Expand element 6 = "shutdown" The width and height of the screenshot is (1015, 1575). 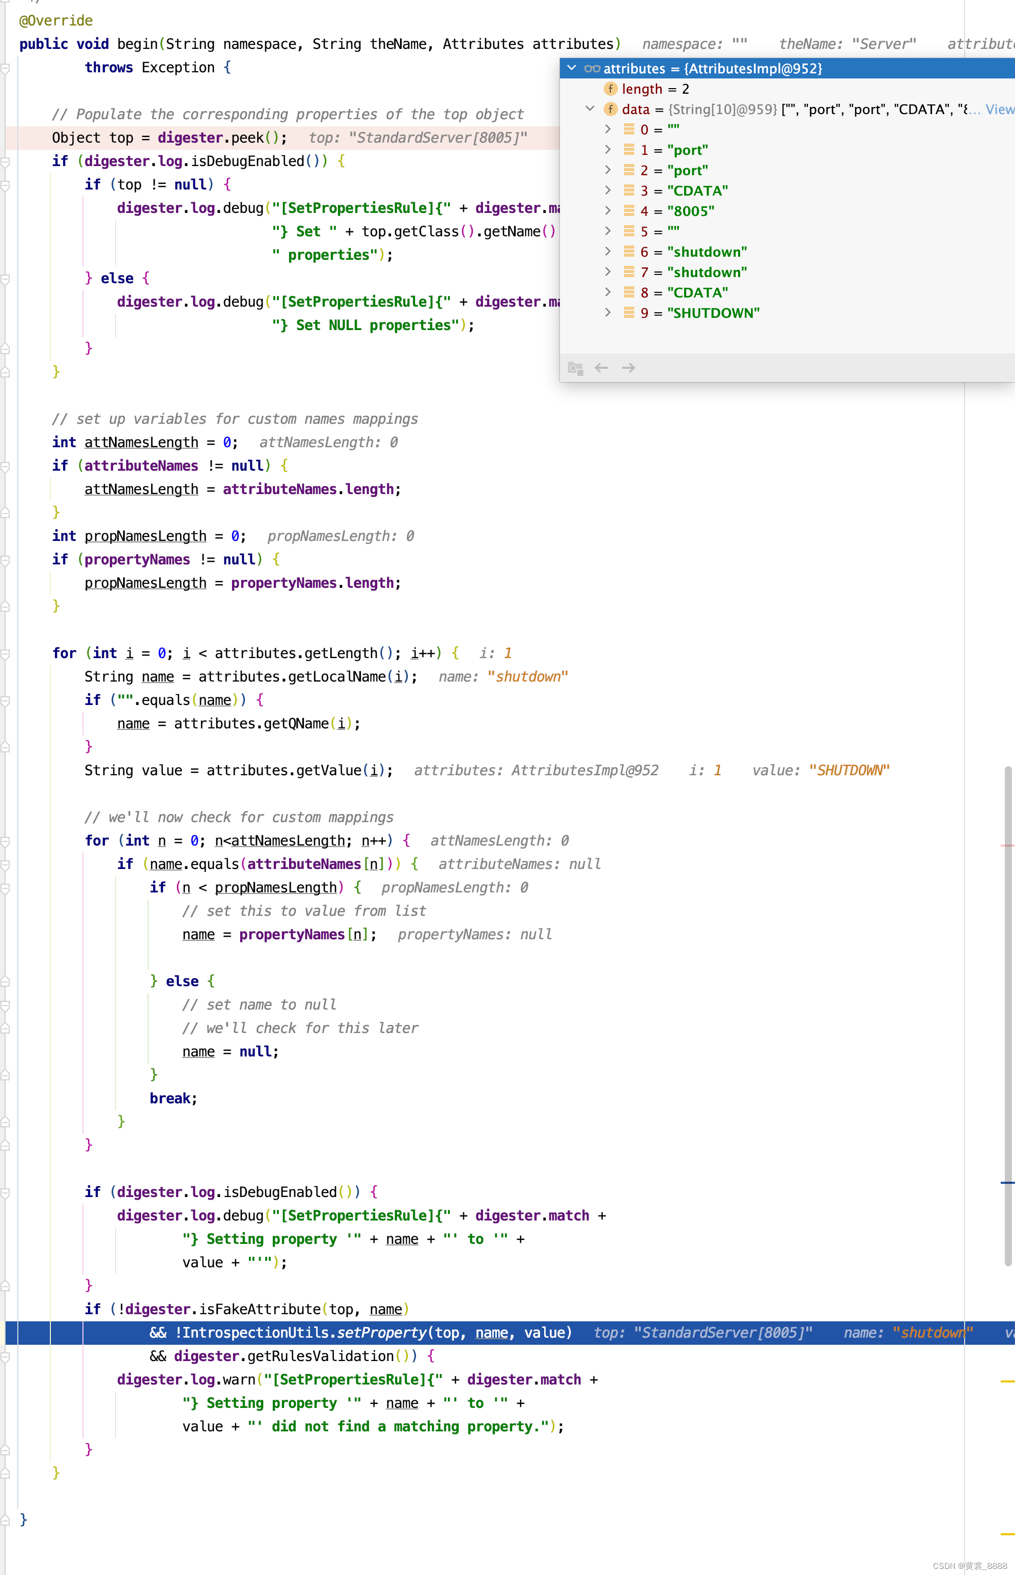click(x=608, y=251)
